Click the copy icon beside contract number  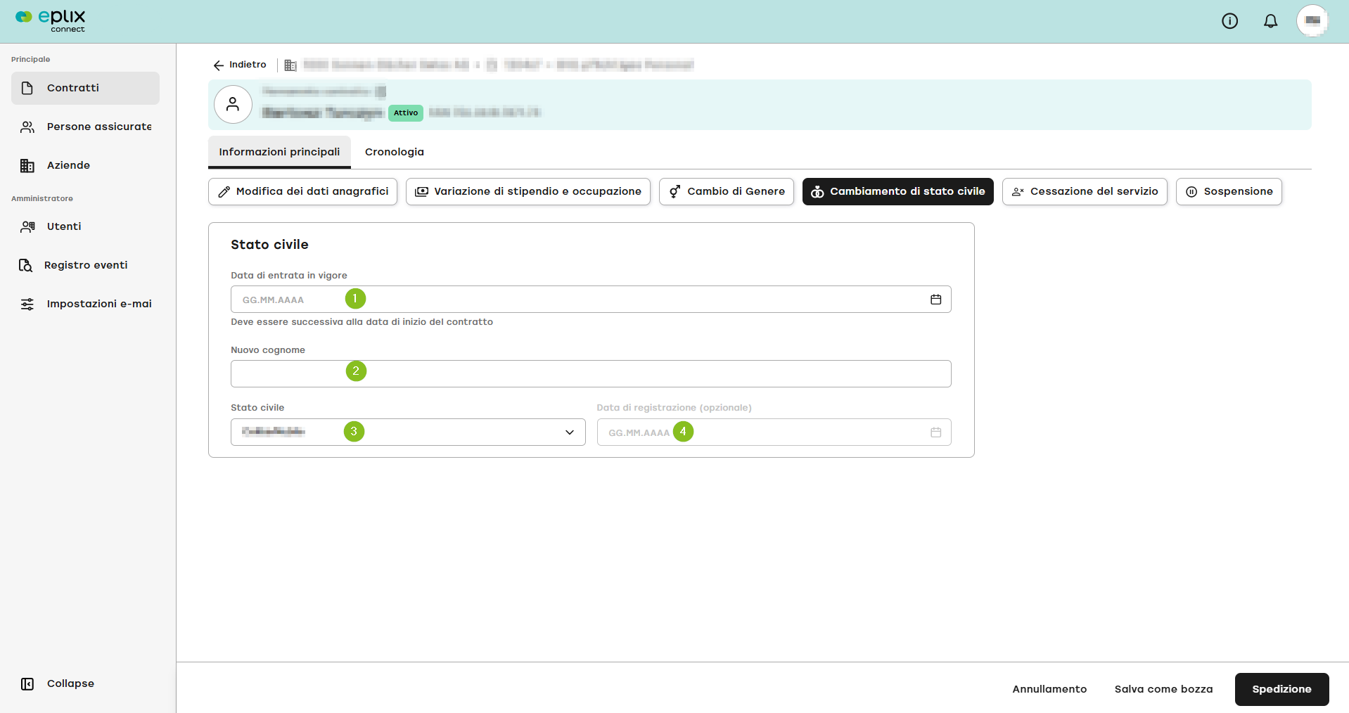coord(381,91)
